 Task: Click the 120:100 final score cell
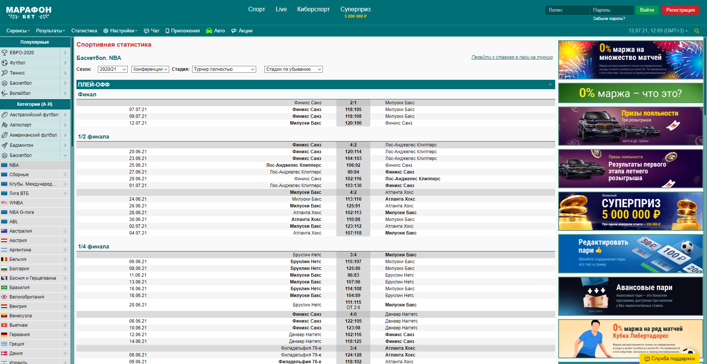[353, 123]
